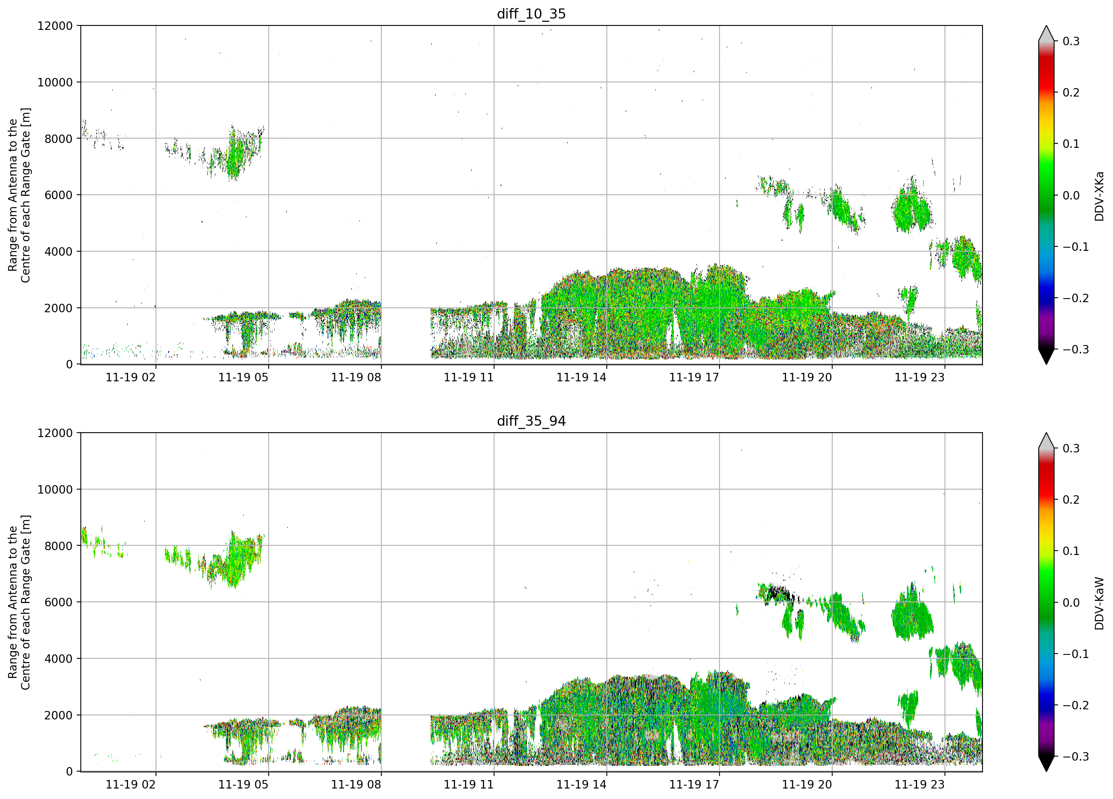The width and height of the screenshot is (1113, 799).
Task: Click the 6000 y-axis label of bottom plot
Action: [59, 602]
